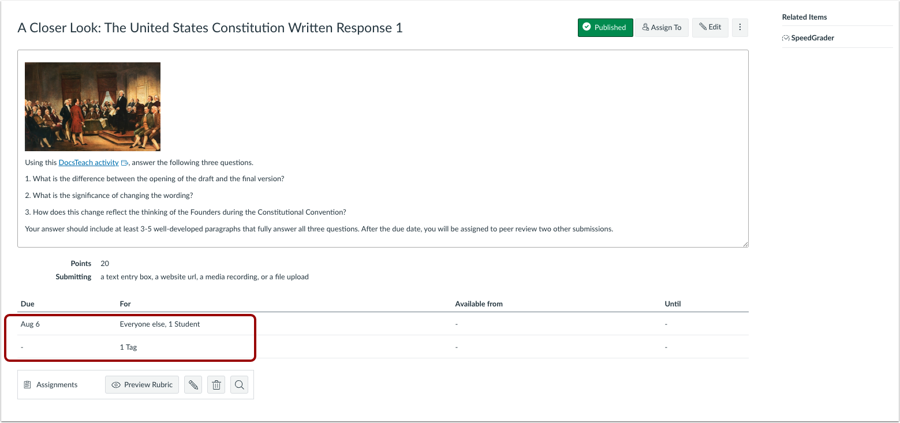900x423 pixels.
Task: Click the eye icon in Preview Rubric
Action: pyautogui.click(x=116, y=385)
